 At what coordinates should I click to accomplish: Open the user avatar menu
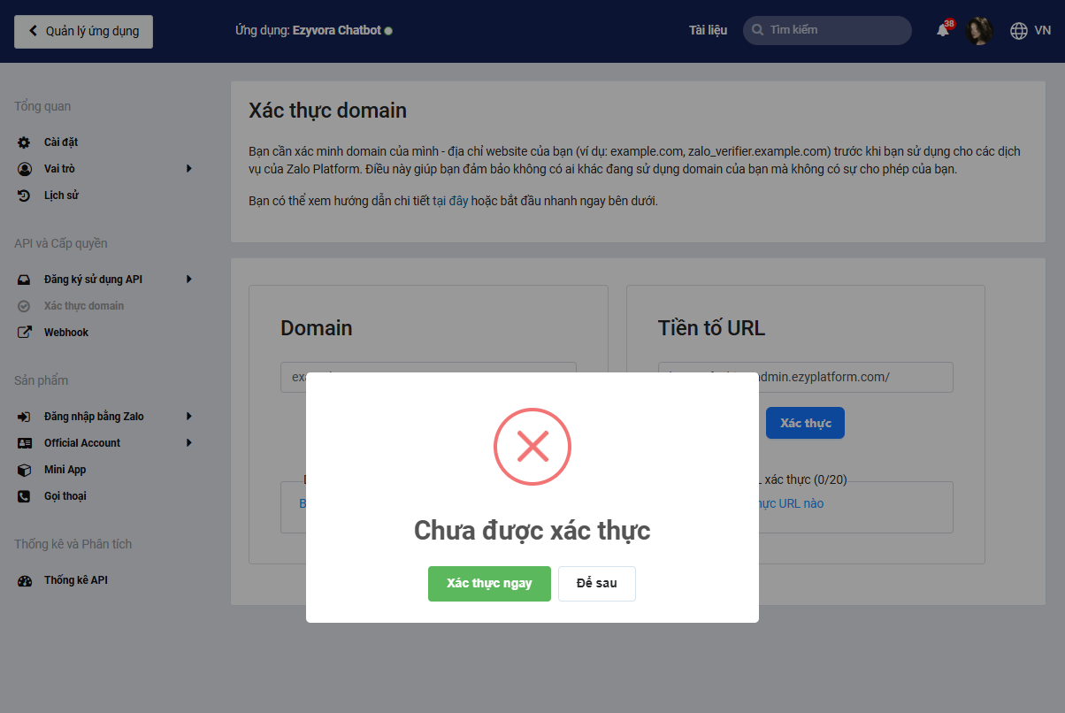coord(979,31)
